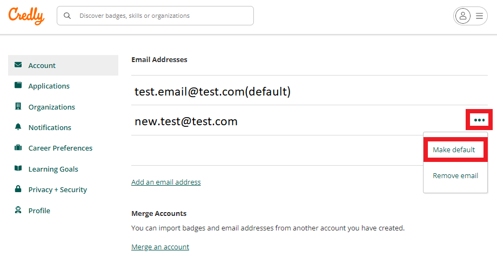Open the user profile avatar icon
Viewport: 497px width, 258px height.
[463, 16]
